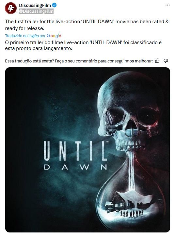Click the 'Traduzido do inglês por' link
Image resolution: width=175 pixels, height=237 pixels.
pos(25,36)
